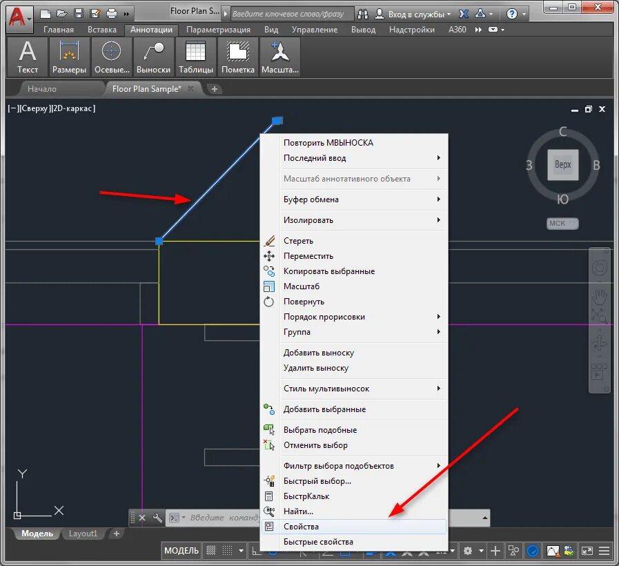
Task: Open the МСК coordinate system dropdown
Action: tap(562, 224)
